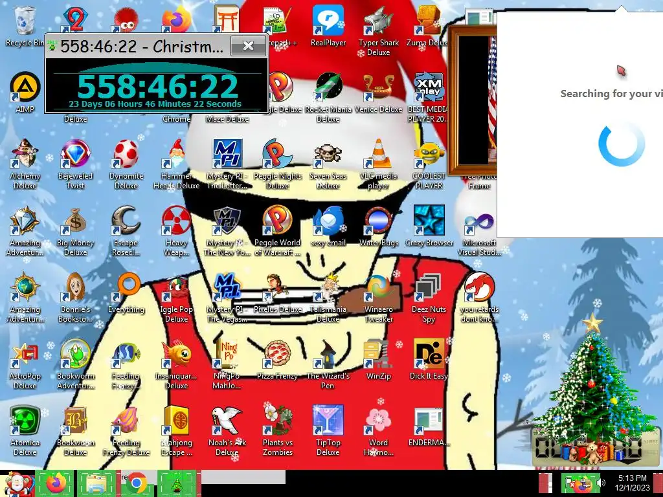Open XMPlay BEST MEDIA PLAYER shortcut
The width and height of the screenshot is (663, 497).
tap(429, 87)
